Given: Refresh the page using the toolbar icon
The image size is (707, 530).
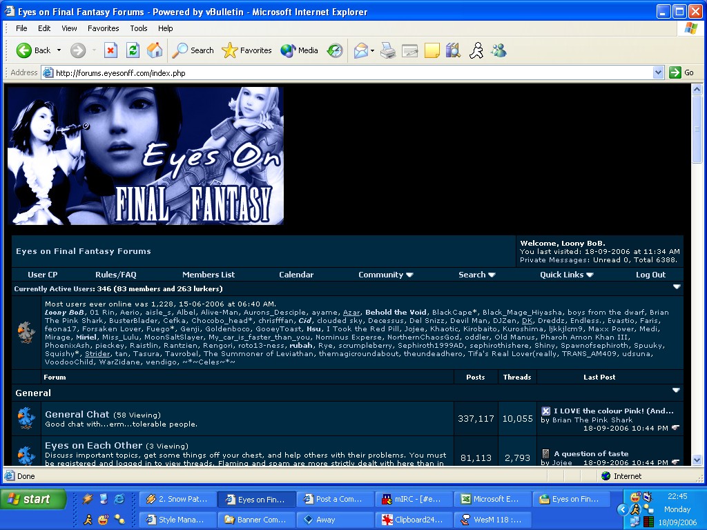Looking at the screenshot, I should [133, 50].
